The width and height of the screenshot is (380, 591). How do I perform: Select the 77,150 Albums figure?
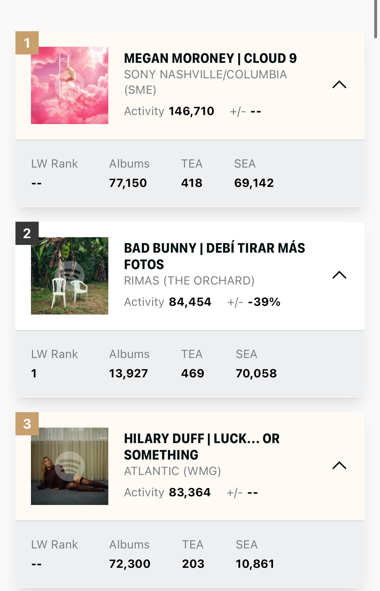click(128, 183)
